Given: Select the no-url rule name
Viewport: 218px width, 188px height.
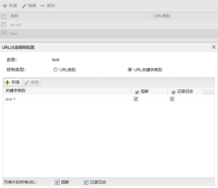Looking at the screenshot, I should (x=16, y=25).
